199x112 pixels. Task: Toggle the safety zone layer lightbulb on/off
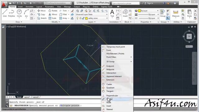point(77,18)
